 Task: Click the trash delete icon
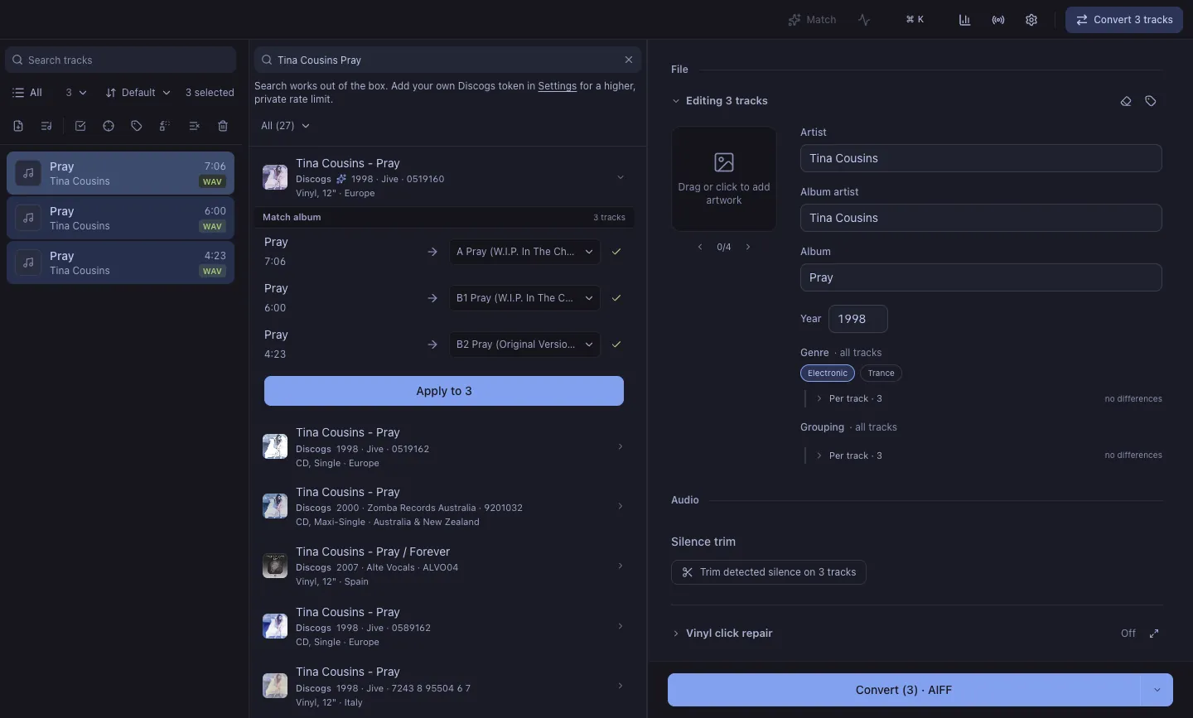[x=223, y=126]
